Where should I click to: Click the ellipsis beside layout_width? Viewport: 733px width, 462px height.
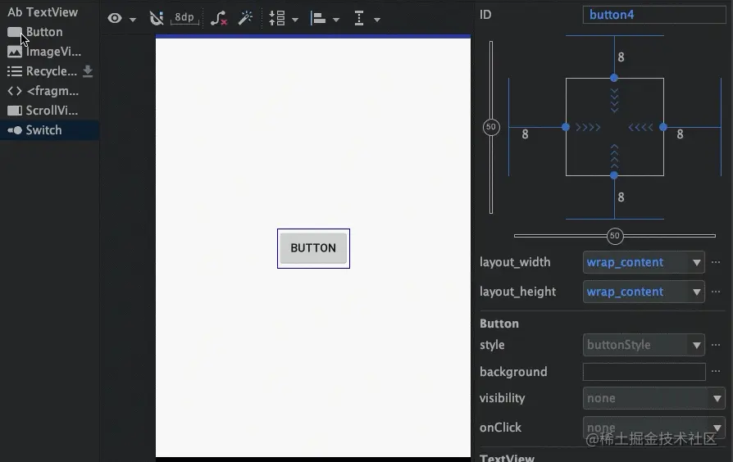coord(716,262)
